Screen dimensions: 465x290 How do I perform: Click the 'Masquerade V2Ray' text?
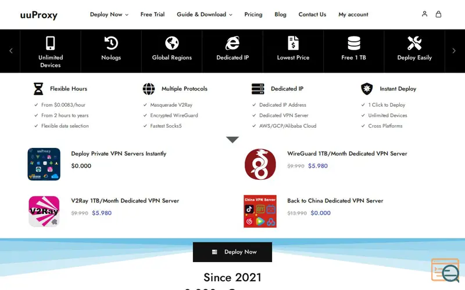point(171,105)
